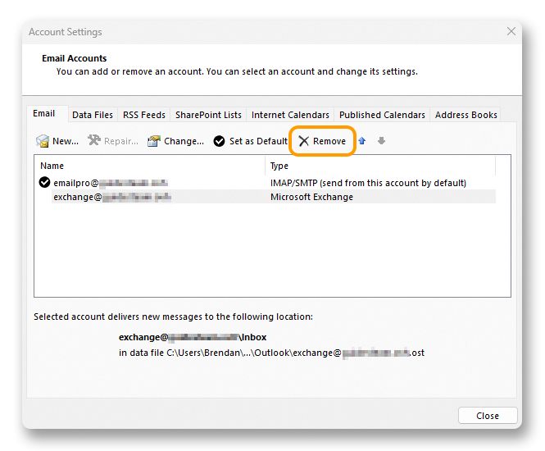Go to Internet Calendars tab
This screenshot has height=451, width=545.
290,115
